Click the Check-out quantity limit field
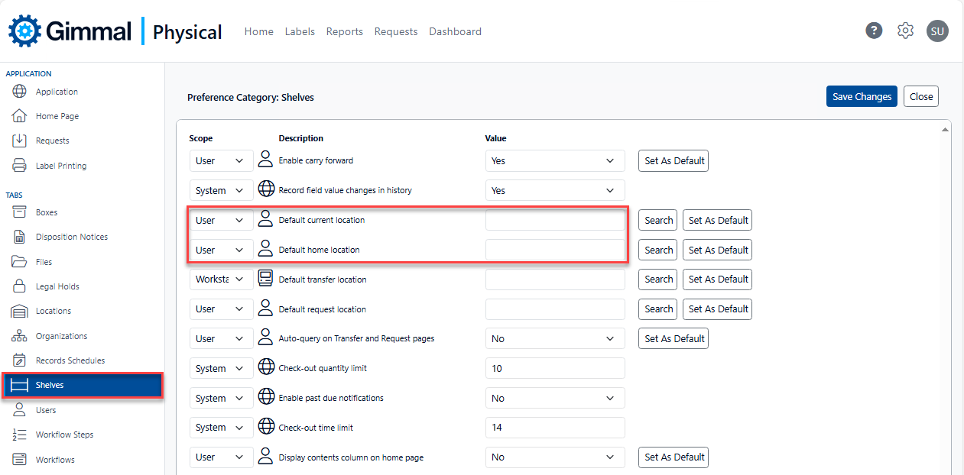 [554, 369]
